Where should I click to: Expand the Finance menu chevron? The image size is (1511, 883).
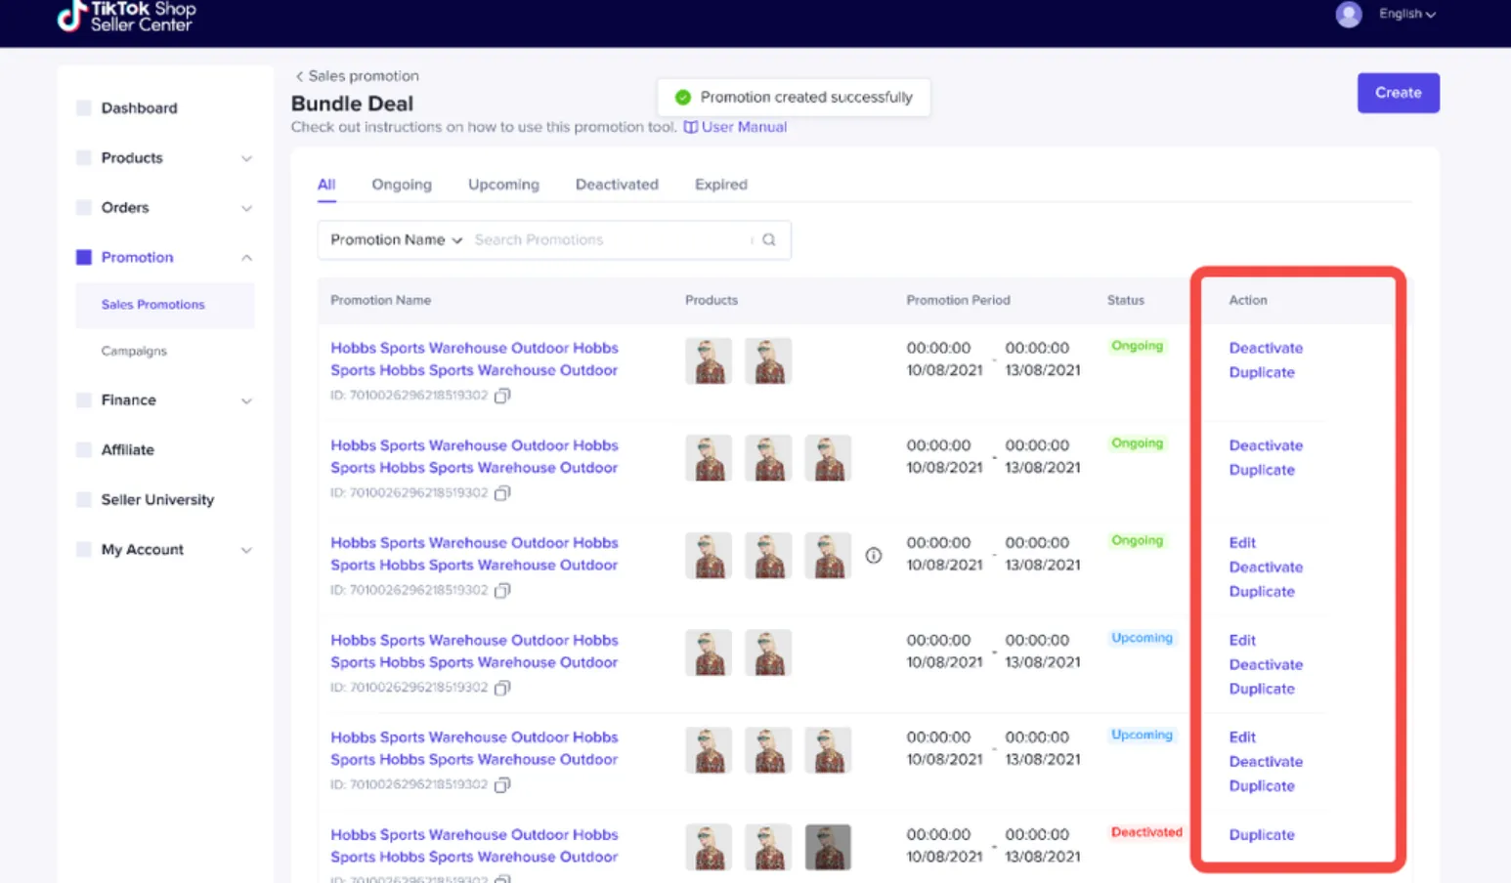pyautogui.click(x=246, y=400)
